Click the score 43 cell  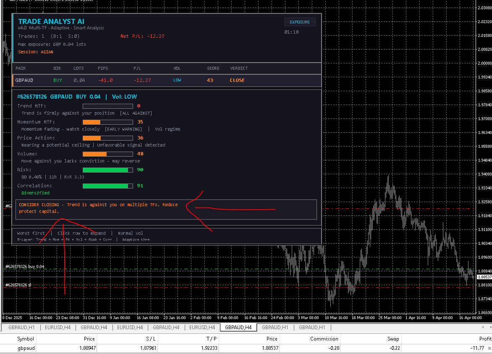210,80
